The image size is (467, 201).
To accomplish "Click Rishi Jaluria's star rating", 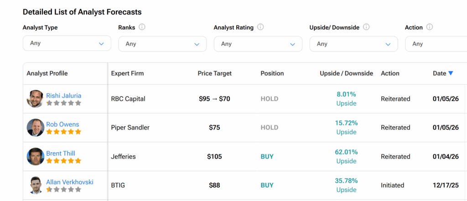I will [x=64, y=103].
